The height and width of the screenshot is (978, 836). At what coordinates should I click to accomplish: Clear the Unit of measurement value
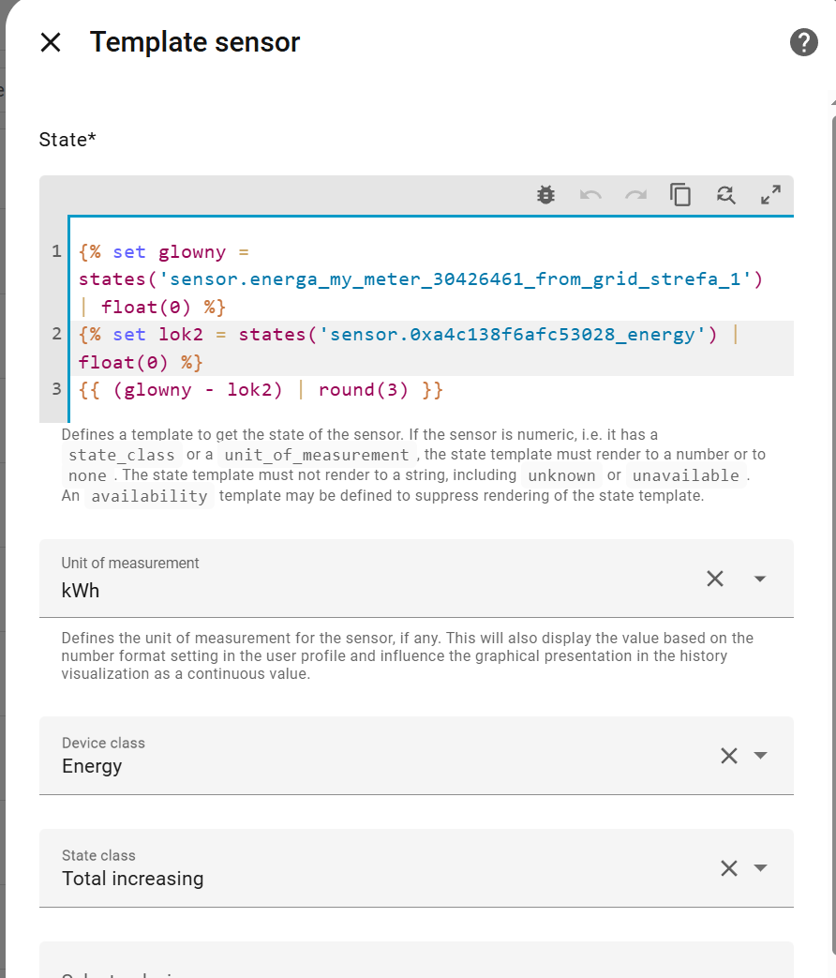(715, 579)
